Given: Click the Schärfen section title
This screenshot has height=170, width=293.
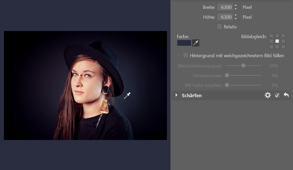Looking at the screenshot, I should tap(192, 95).
